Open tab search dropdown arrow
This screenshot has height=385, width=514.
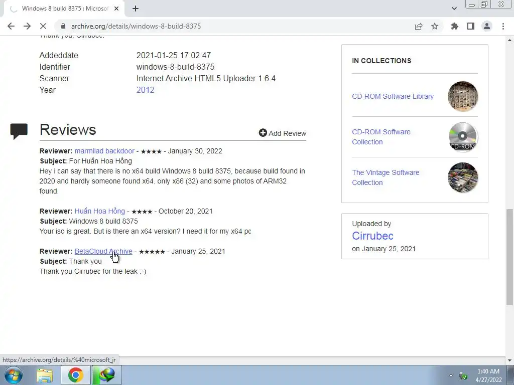(454, 9)
